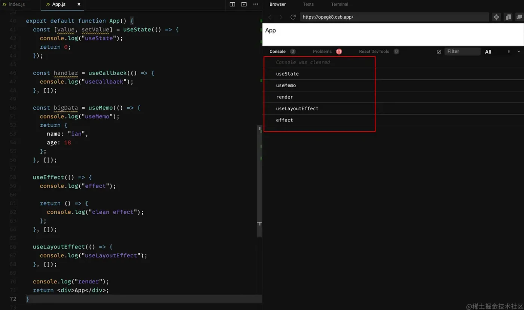Go forward in the preview browser
This screenshot has width=524, height=310.
(281, 17)
